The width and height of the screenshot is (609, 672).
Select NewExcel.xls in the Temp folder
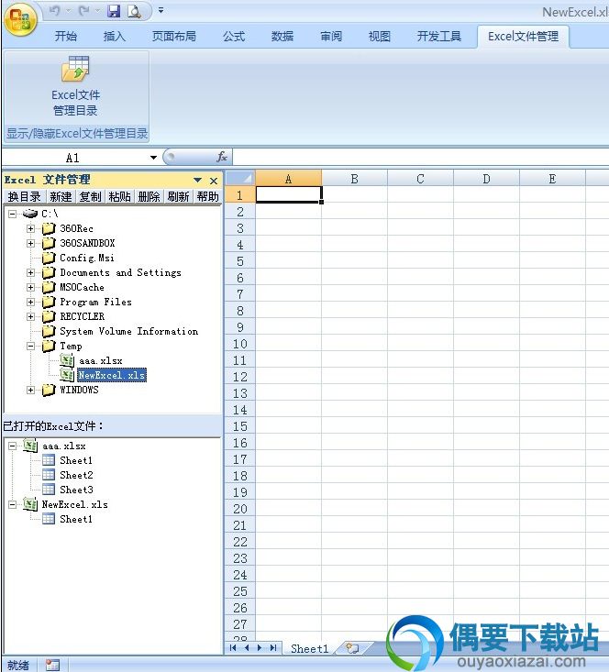tap(112, 375)
